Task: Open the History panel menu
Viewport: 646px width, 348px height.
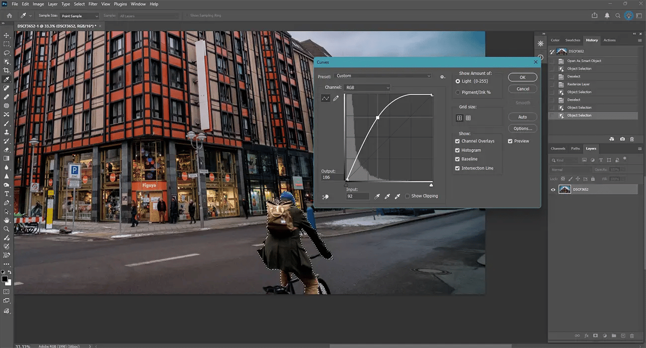Action: pyautogui.click(x=640, y=40)
